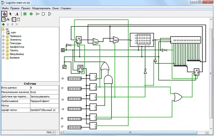Image resolution: width=214 pixels, height=136 pixels.
Task: Add an input pin from toolbar
Action: (x=25, y=14)
